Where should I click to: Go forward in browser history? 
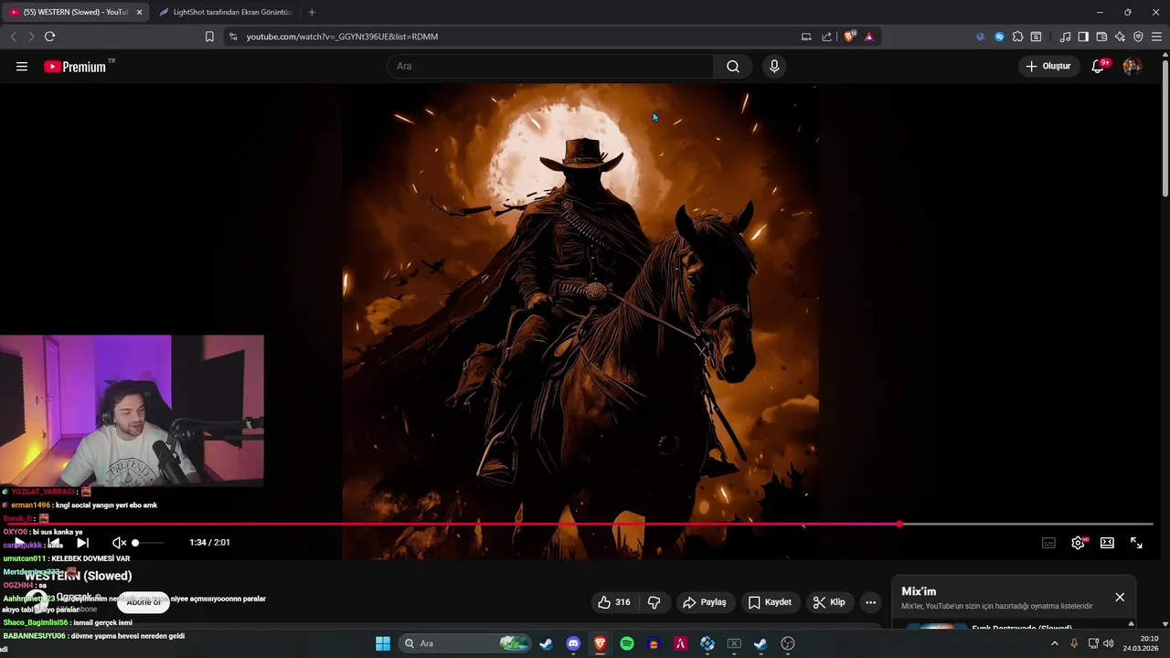[x=31, y=37]
